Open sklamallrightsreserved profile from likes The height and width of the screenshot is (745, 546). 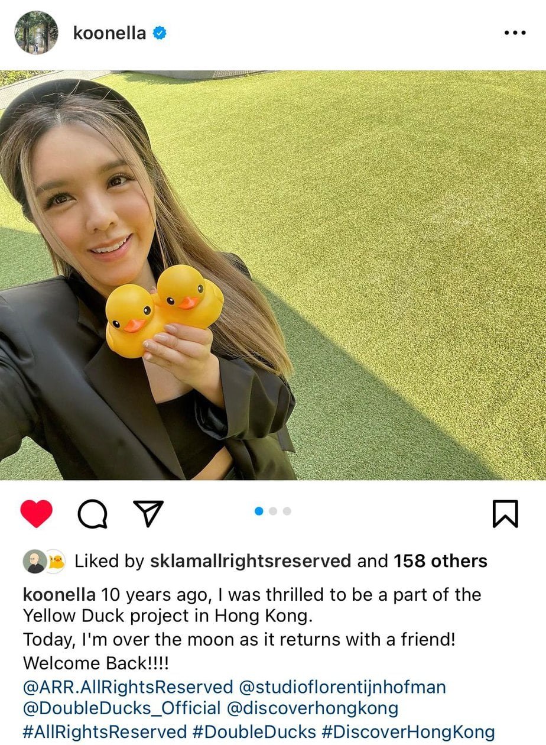[x=249, y=561]
